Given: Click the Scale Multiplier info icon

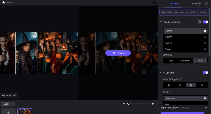Looking at the screenshot, I should coord(181,79).
